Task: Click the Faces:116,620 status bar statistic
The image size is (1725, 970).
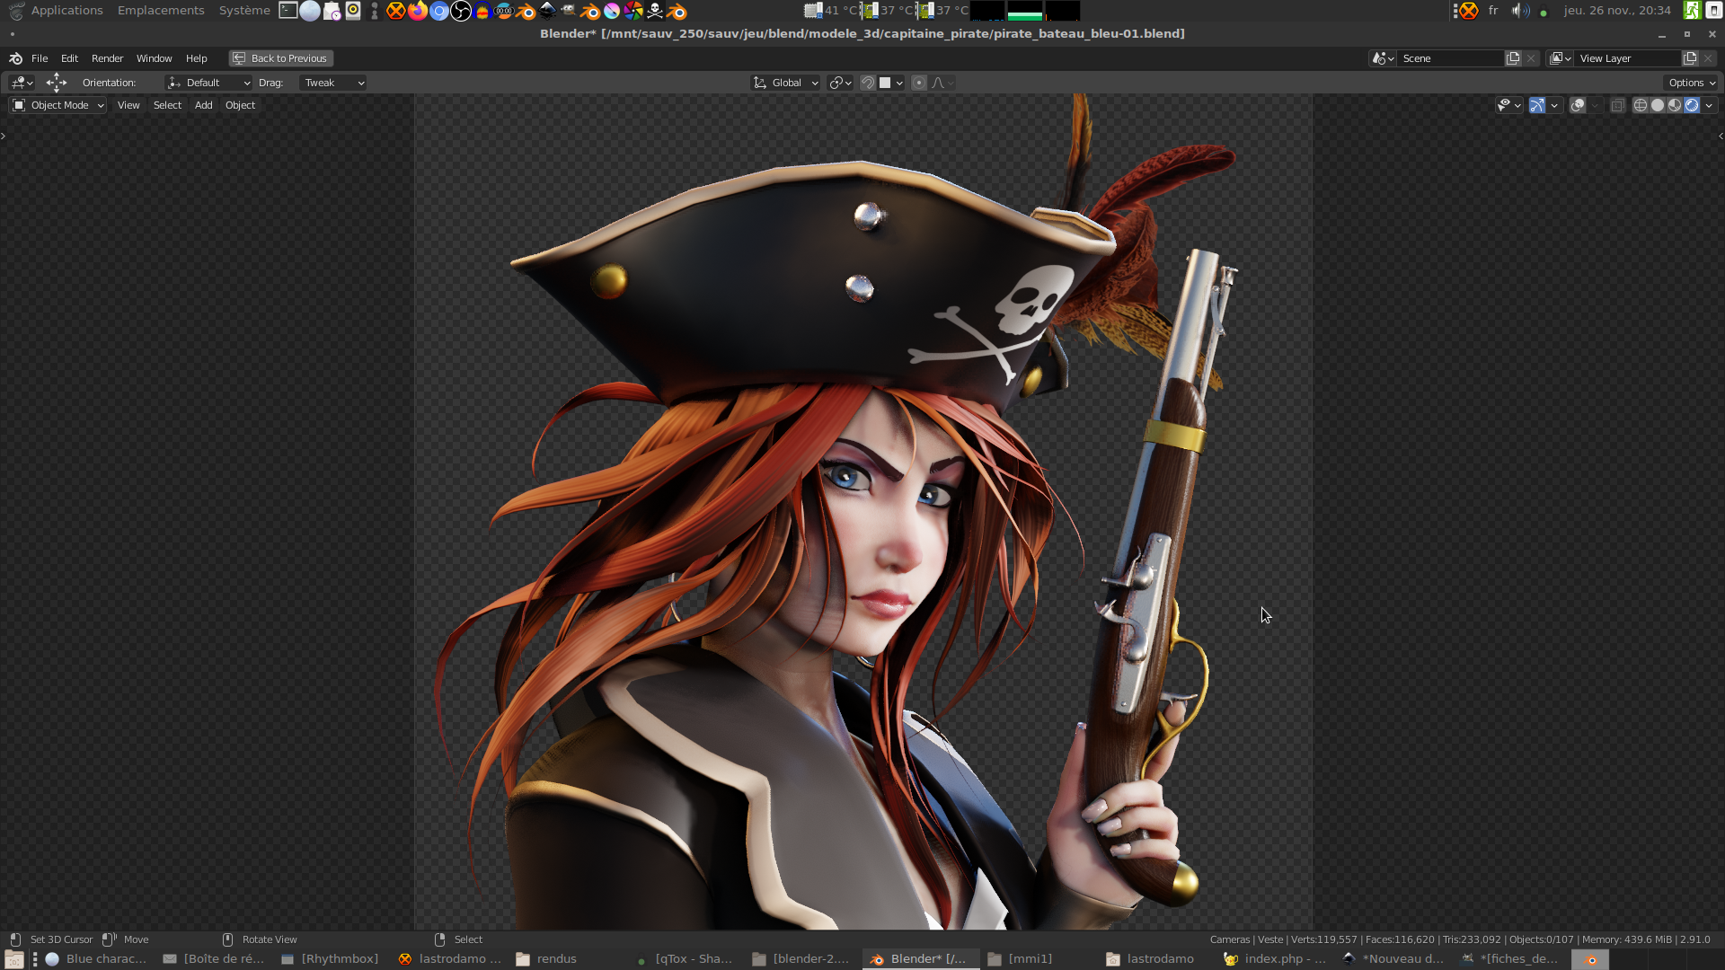Action: [1400, 939]
